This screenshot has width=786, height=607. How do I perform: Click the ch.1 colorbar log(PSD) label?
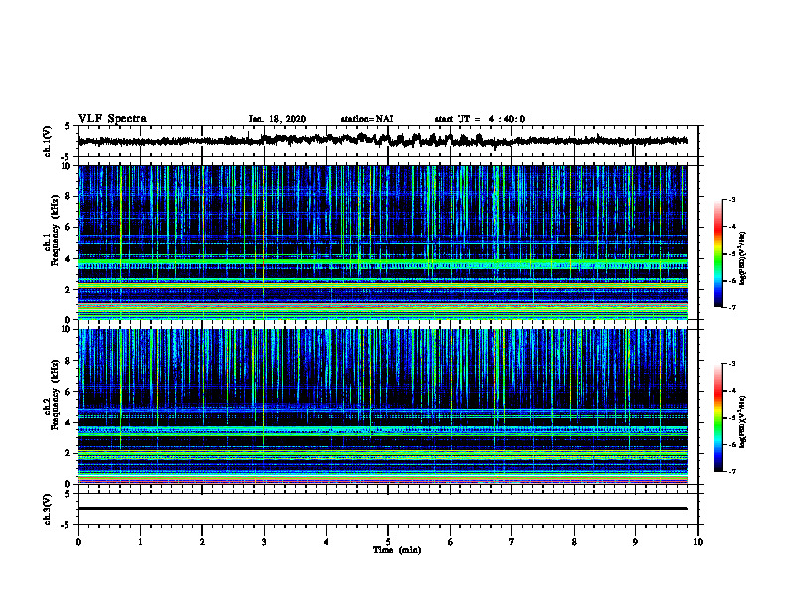tap(743, 258)
